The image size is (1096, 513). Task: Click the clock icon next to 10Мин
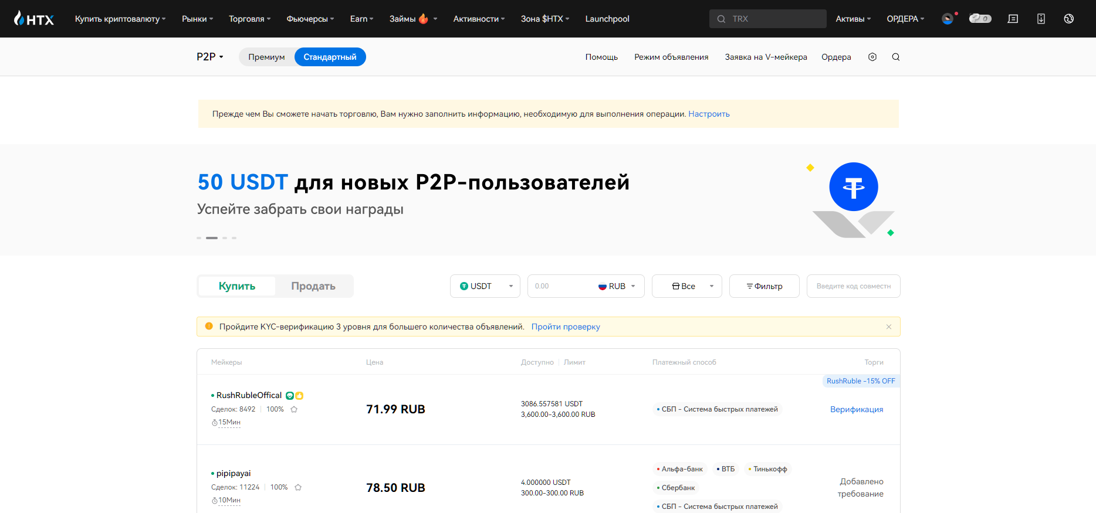(215, 501)
